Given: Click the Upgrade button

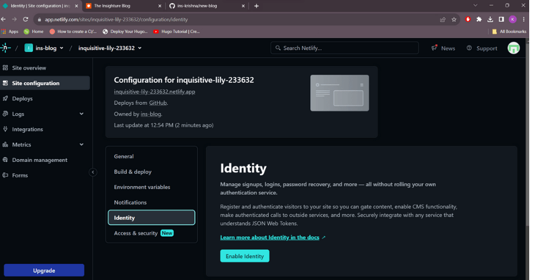Looking at the screenshot, I should coord(44,270).
